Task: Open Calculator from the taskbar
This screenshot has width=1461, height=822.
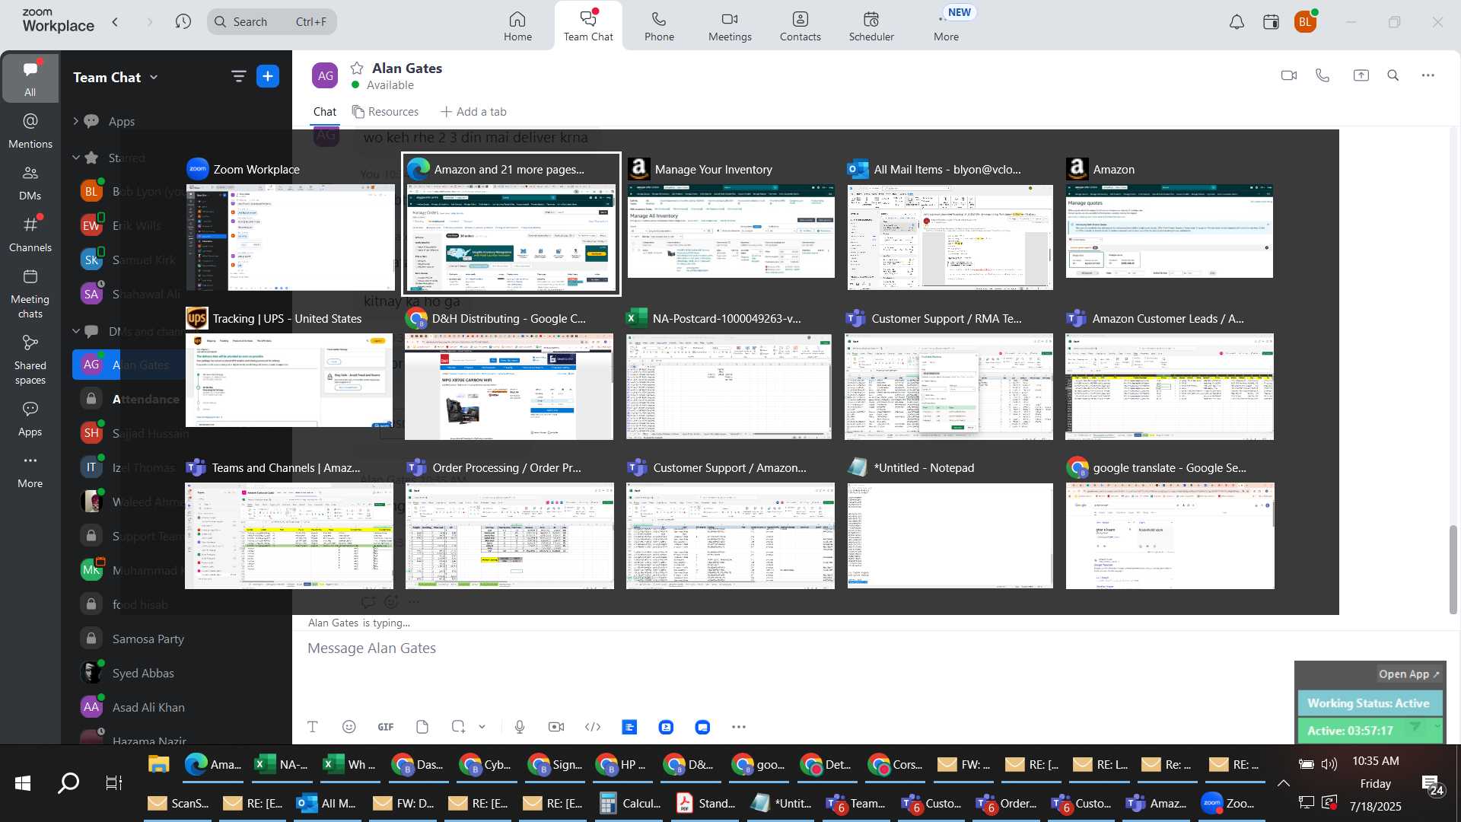Action: tap(630, 803)
